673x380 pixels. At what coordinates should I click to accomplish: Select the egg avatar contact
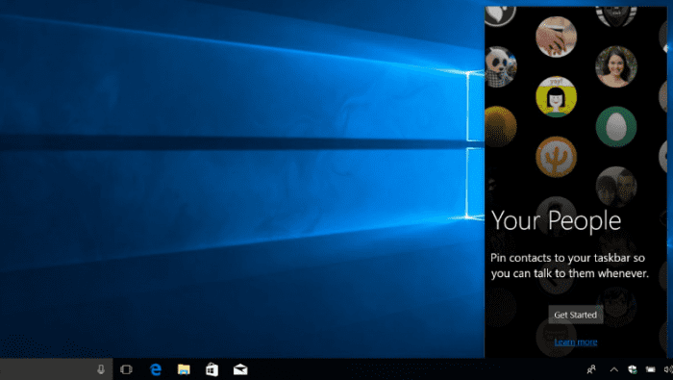[616, 127]
